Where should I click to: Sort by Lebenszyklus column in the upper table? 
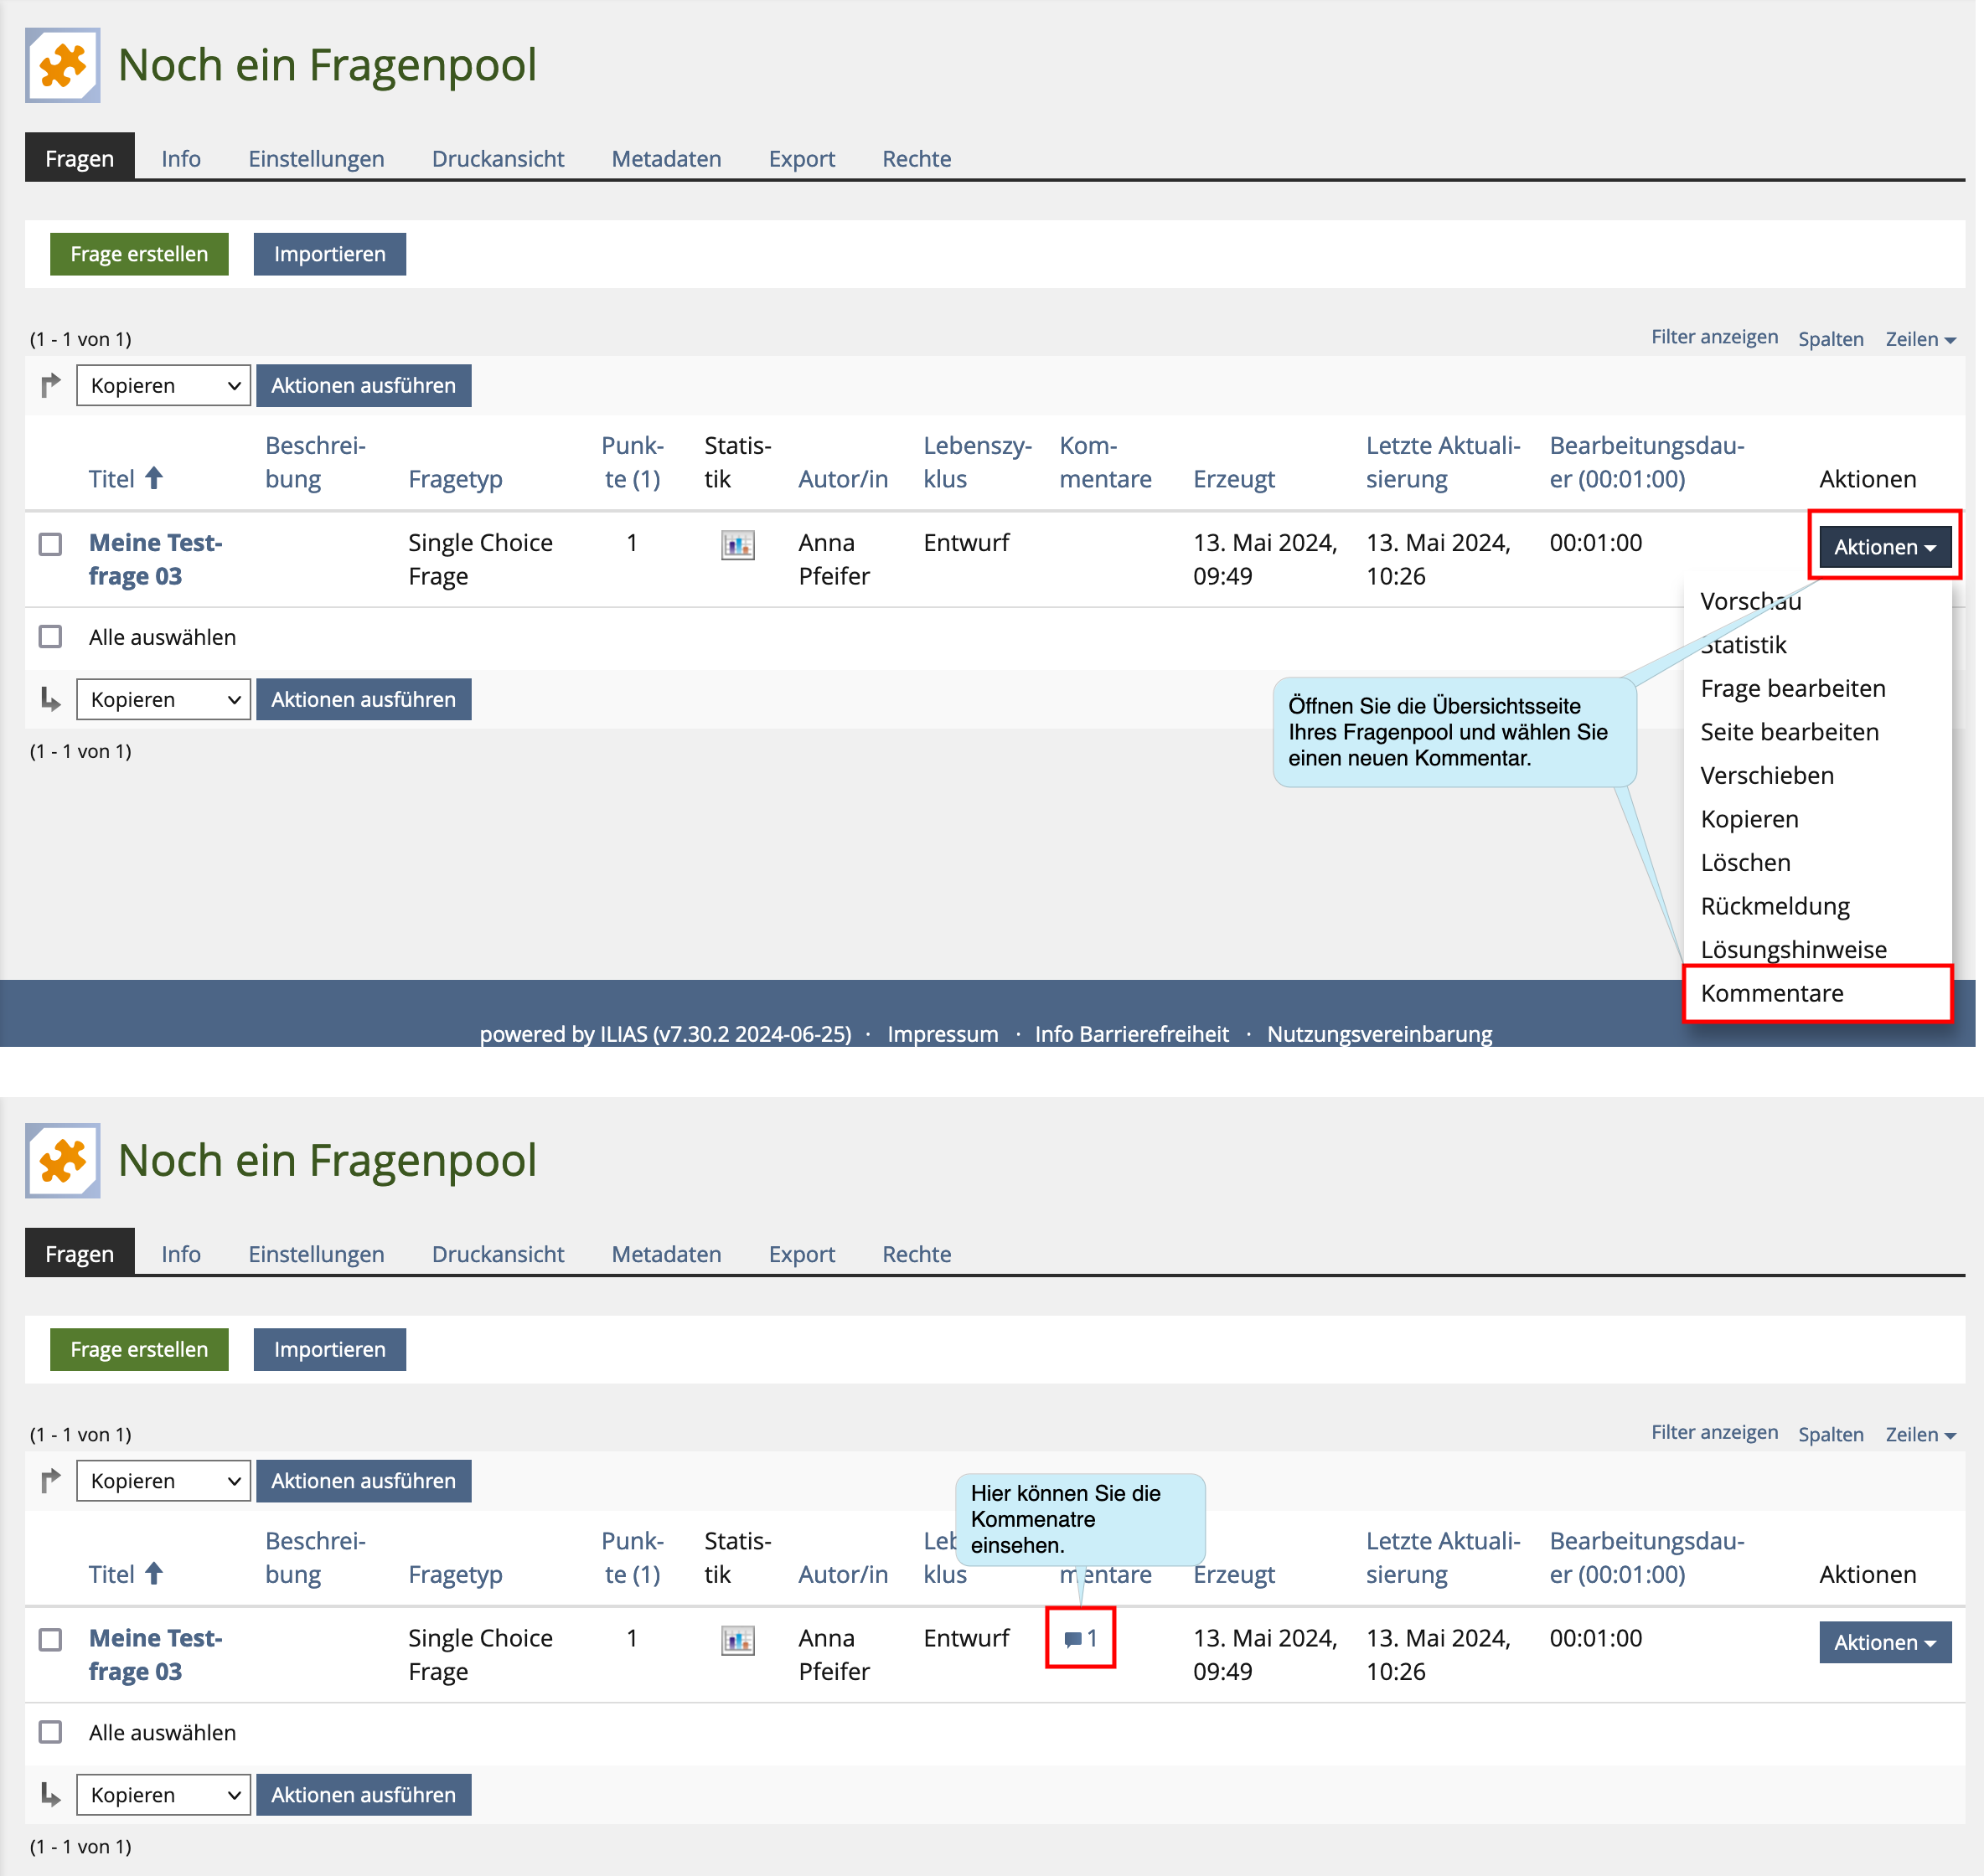point(976,462)
